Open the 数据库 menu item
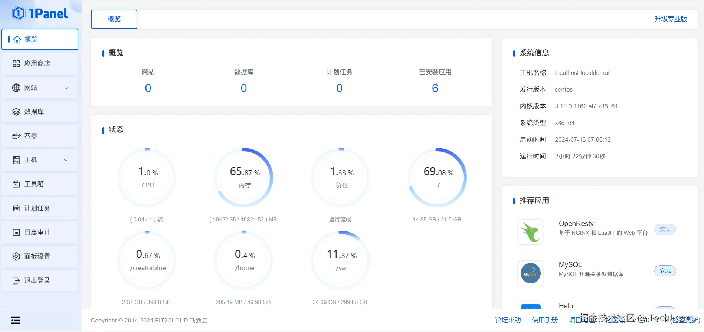Image resolution: width=704 pixels, height=332 pixels. pos(40,112)
